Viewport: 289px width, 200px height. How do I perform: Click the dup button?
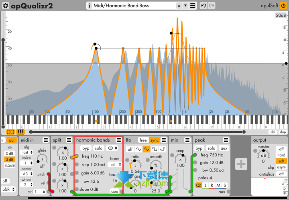[283, 132]
